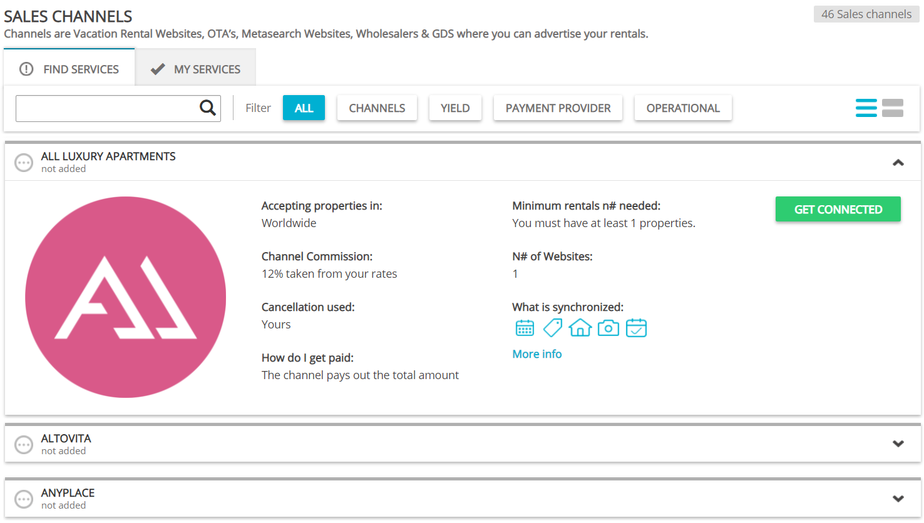This screenshot has height=523, width=924.
Task: Select the ALL filter
Action: [x=304, y=108]
